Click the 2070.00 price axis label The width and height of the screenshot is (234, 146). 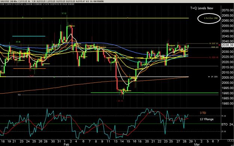228,10
